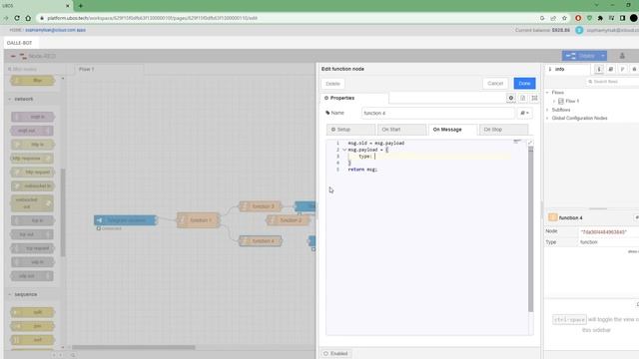Switch to the On Start tab
This screenshot has width=639, height=359.
coord(401,130)
